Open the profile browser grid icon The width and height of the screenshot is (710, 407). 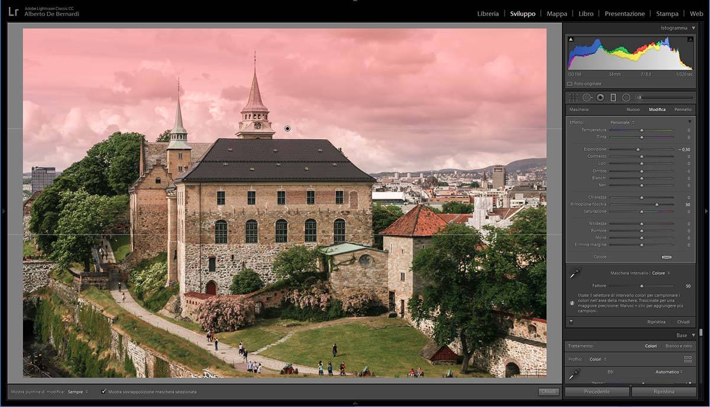pos(688,359)
